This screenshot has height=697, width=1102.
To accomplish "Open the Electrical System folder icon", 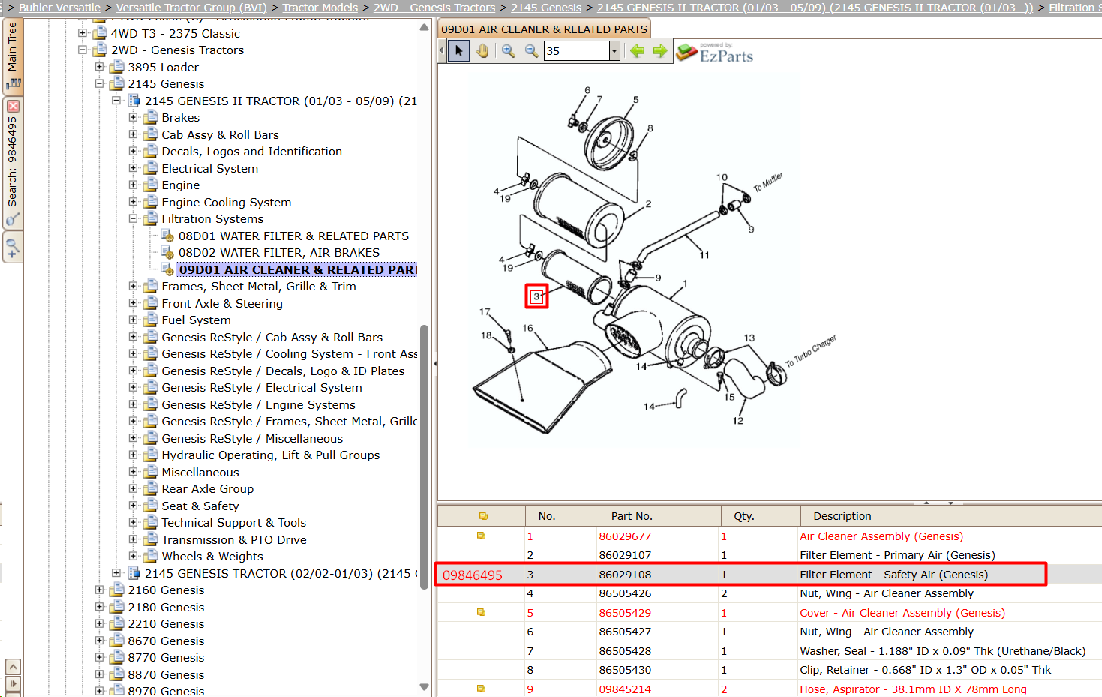I will point(150,168).
